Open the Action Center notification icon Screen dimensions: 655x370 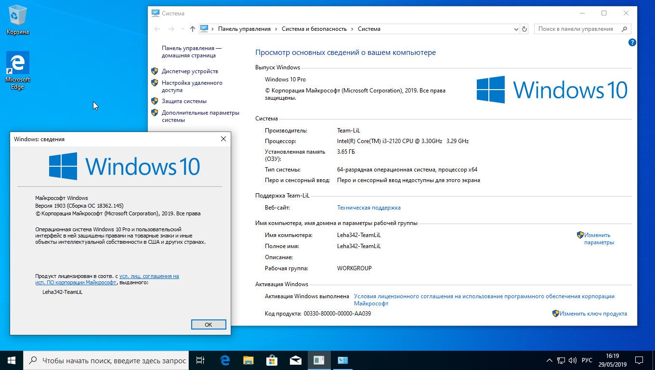point(639,360)
